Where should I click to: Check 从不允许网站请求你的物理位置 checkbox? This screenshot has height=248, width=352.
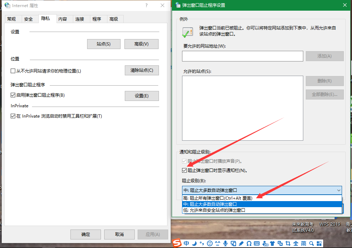pos(13,71)
